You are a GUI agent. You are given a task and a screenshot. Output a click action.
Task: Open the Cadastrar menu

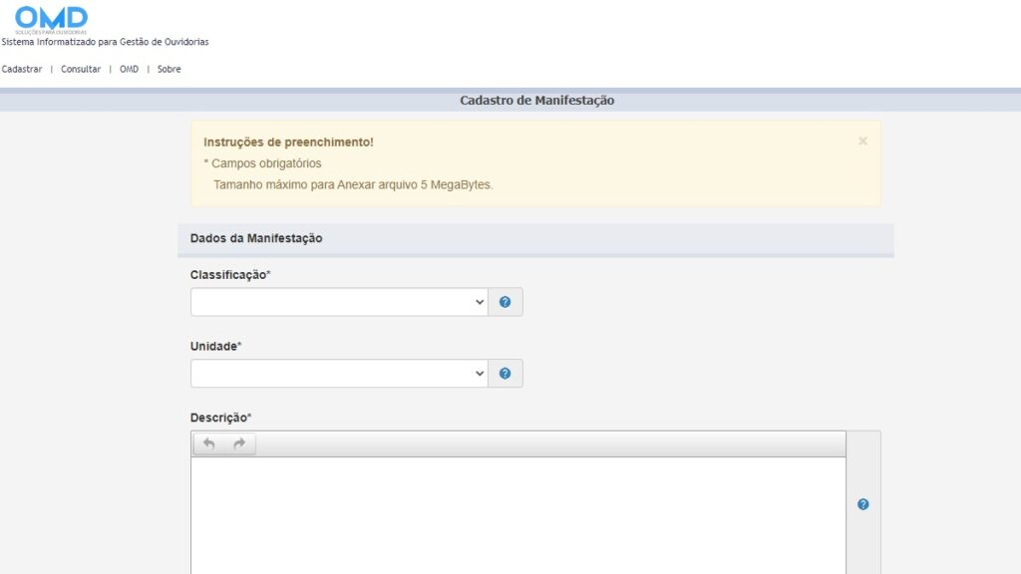click(22, 69)
